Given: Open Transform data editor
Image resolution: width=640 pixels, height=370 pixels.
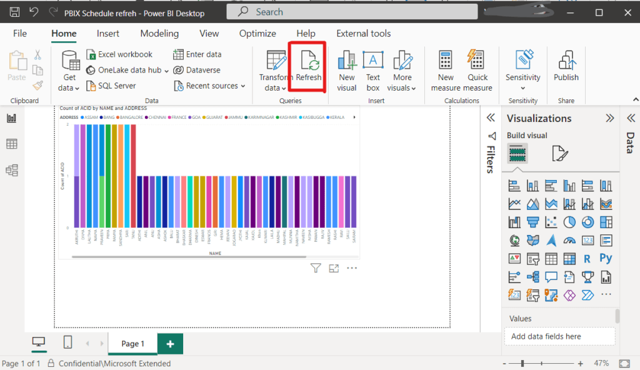Looking at the screenshot, I should (275, 71).
